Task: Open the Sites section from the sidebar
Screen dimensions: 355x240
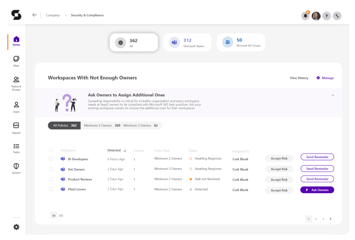Action: (x=16, y=61)
